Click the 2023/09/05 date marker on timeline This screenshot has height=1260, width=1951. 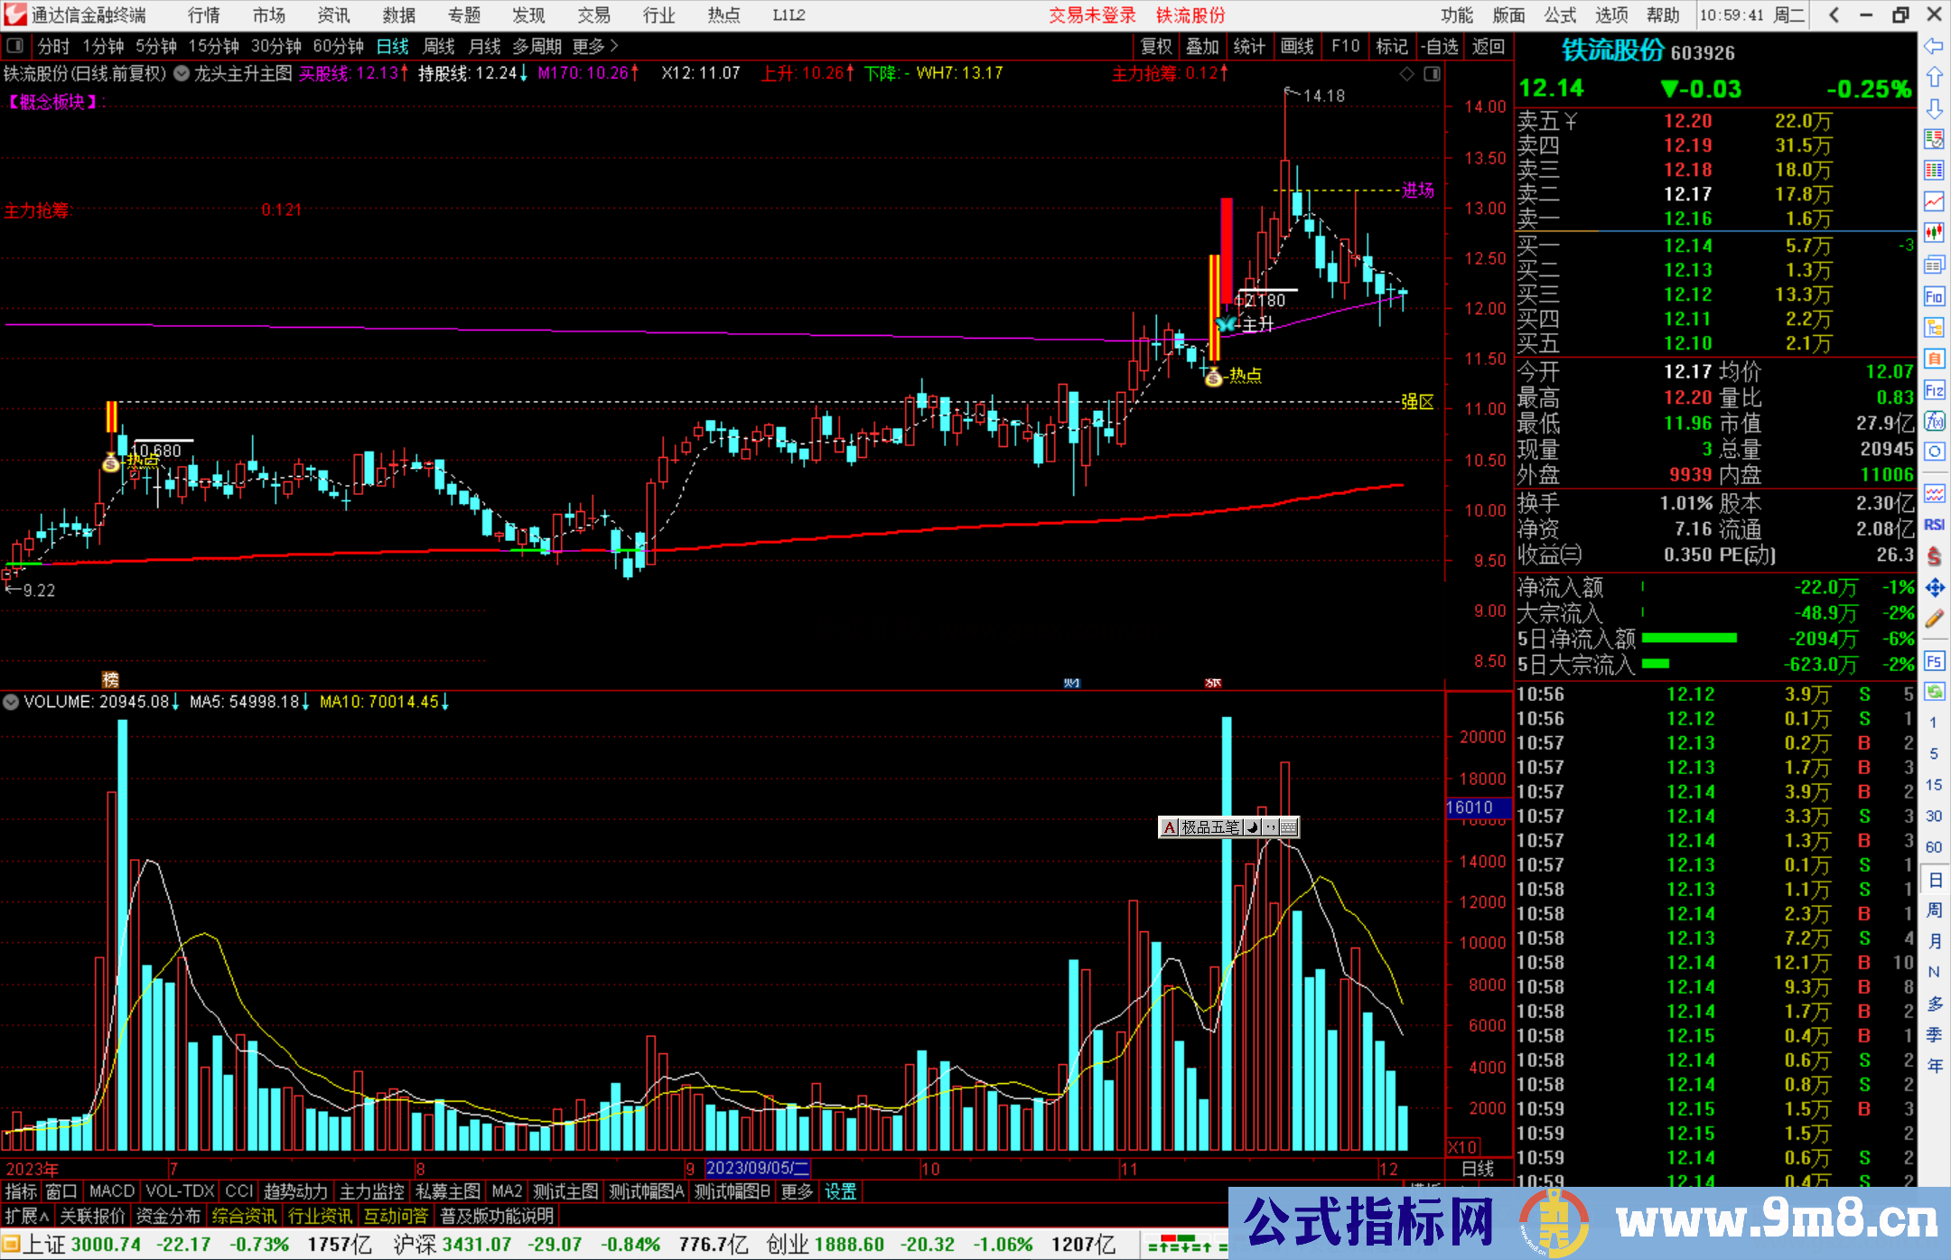758,1168
